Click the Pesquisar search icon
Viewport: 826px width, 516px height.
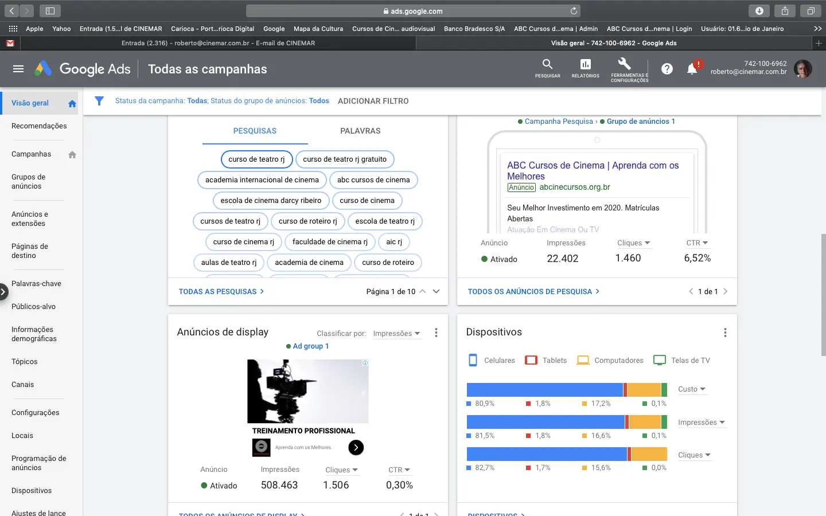[547, 65]
